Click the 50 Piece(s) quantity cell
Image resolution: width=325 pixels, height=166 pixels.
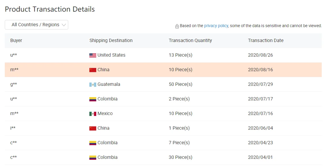pyautogui.click(x=180, y=84)
